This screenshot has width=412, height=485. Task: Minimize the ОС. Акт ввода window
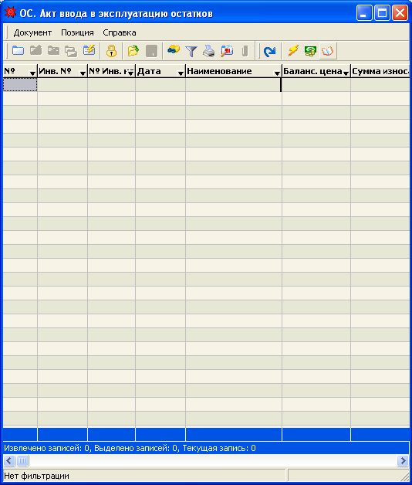pos(364,13)
